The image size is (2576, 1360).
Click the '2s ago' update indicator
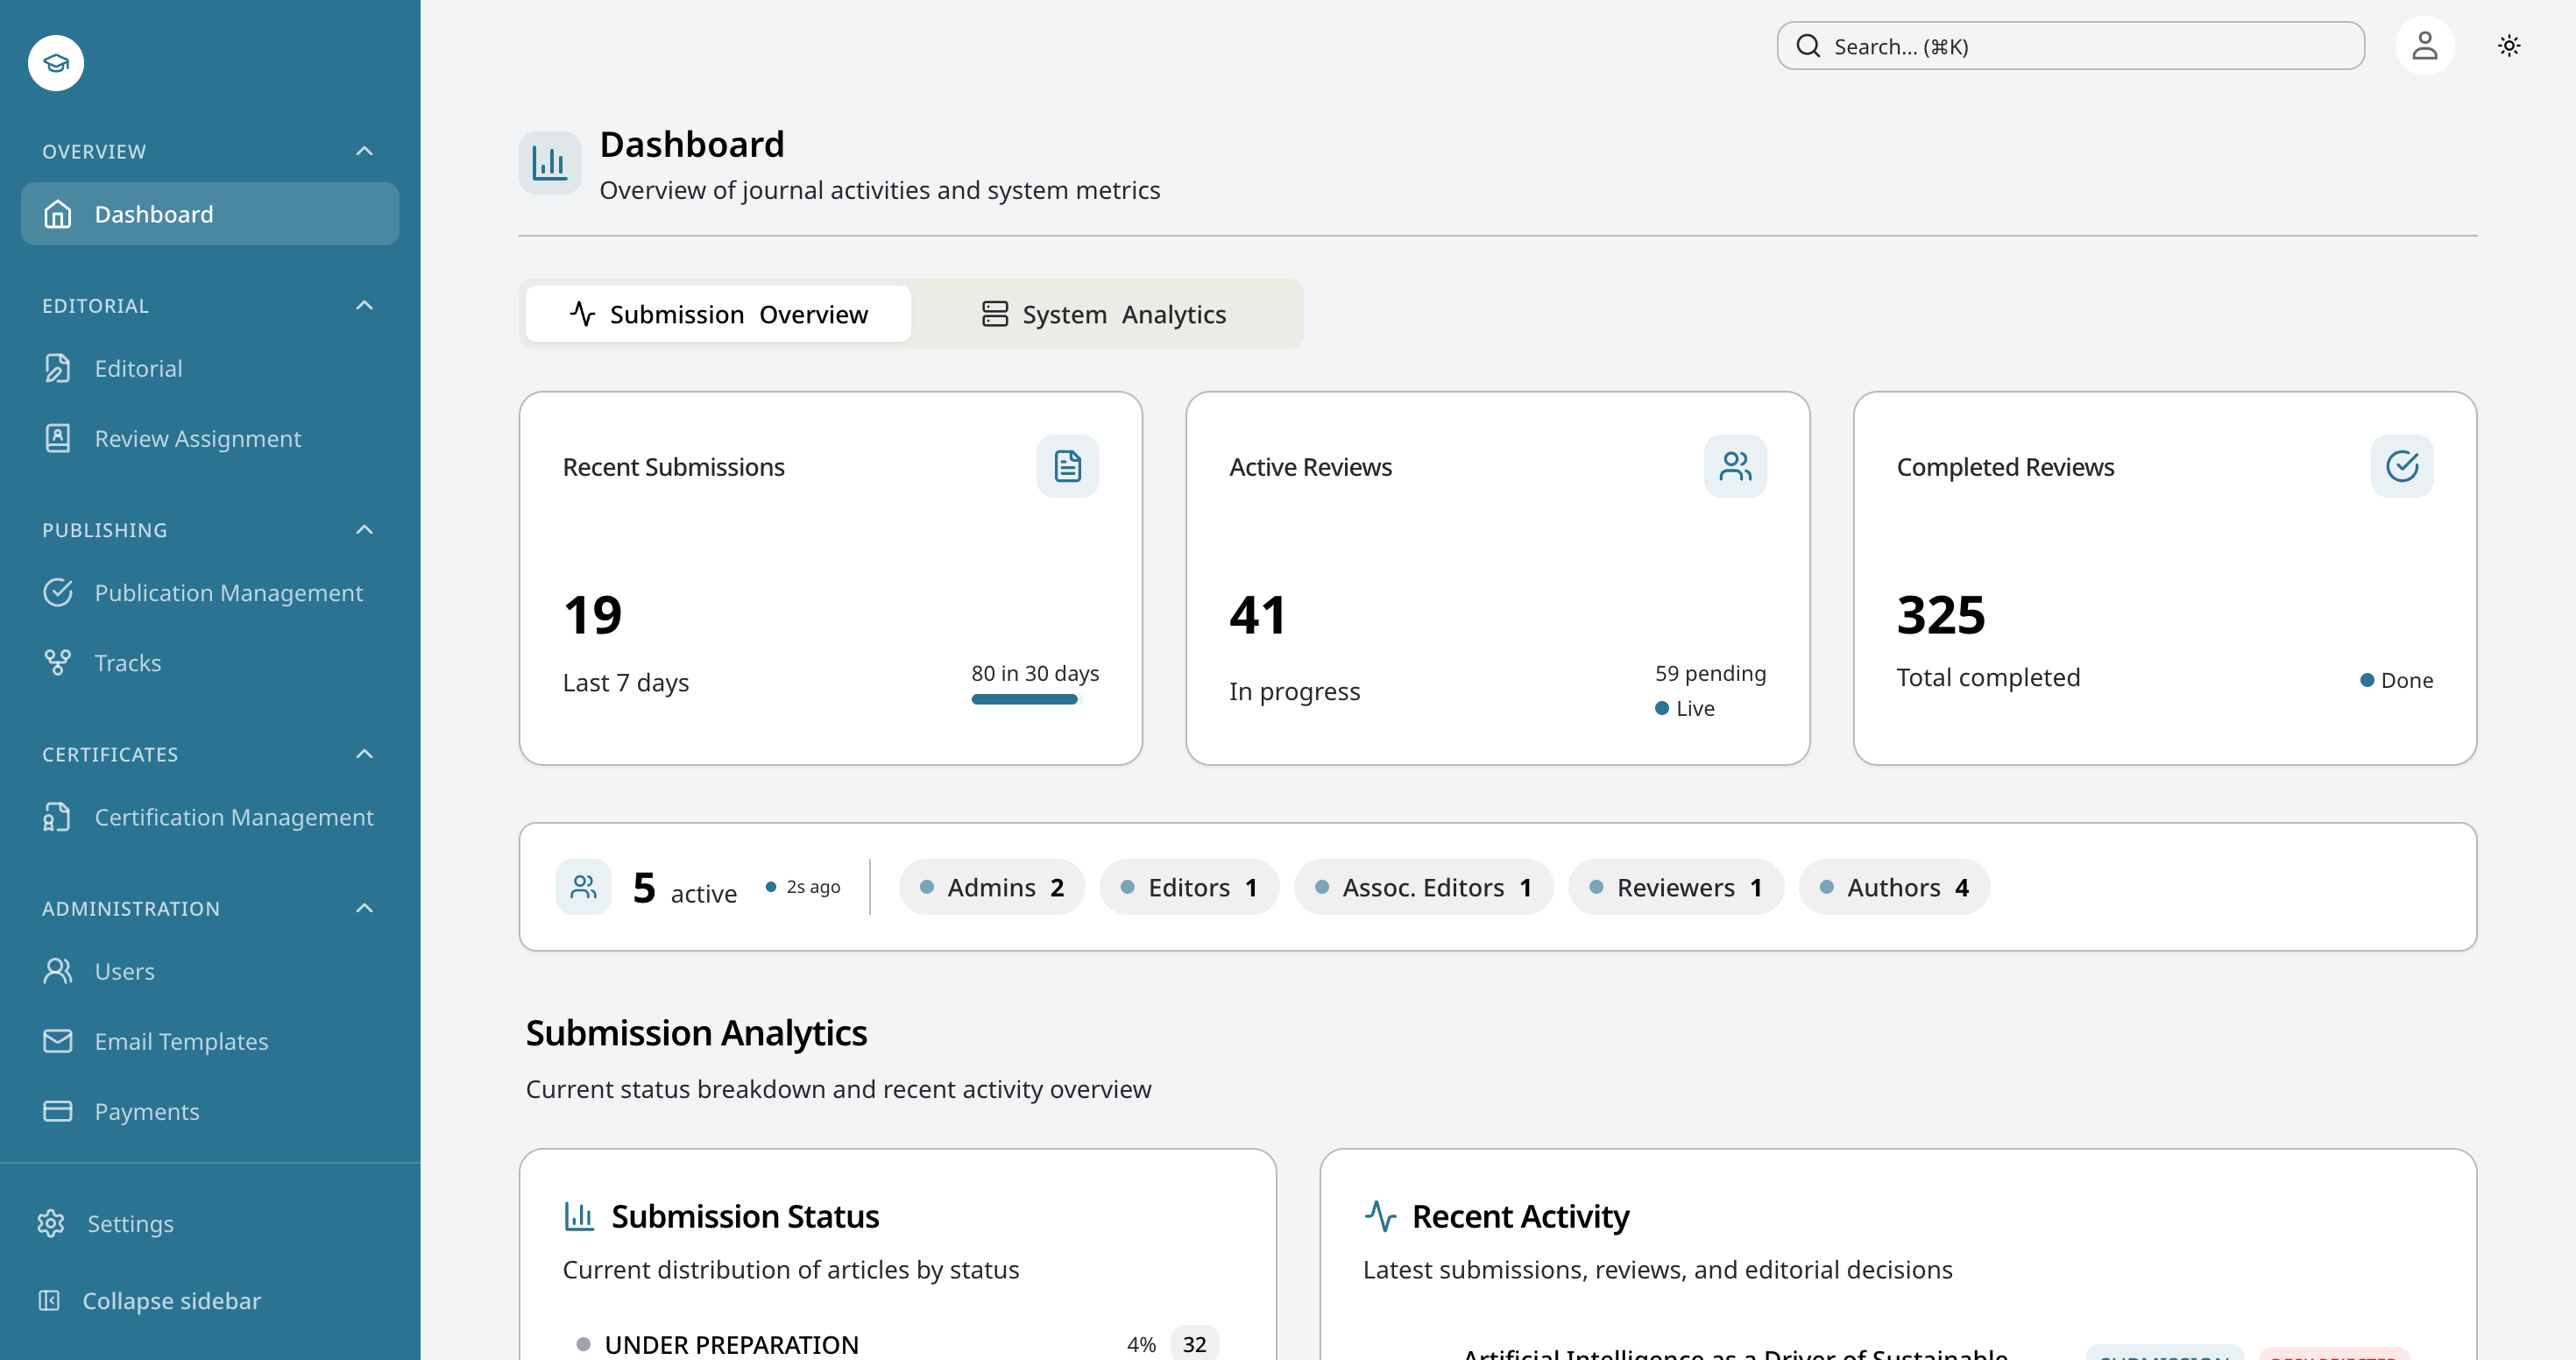pos(803,887)
